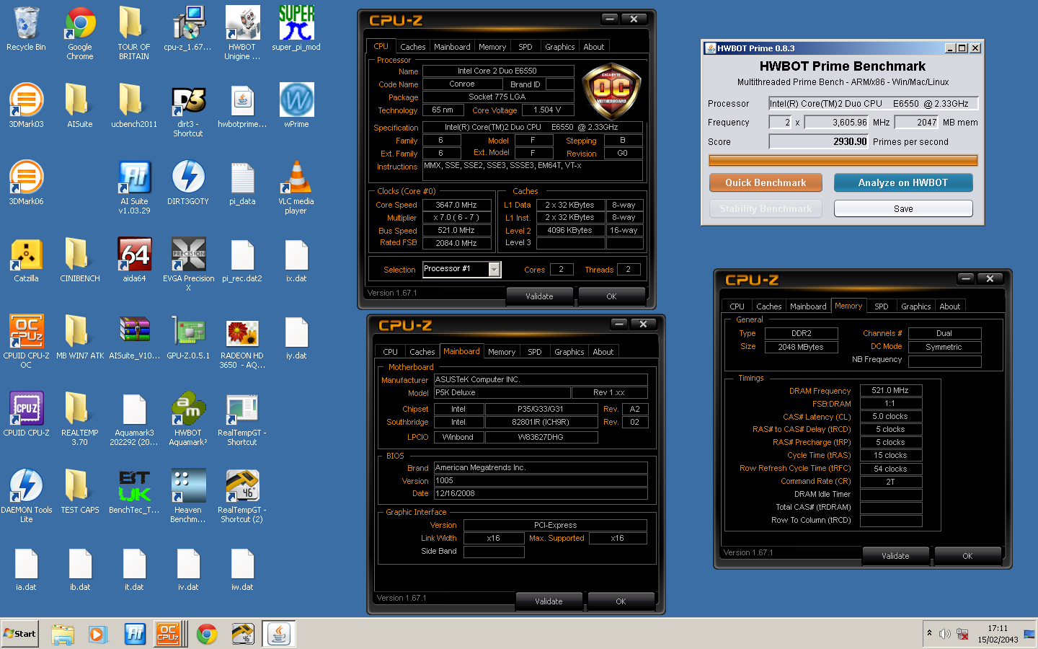The height and width of the screenshot is (649, 1038).
Task: Open About tab in the CPU-Z window showing Mainboard
Action: coord(603,352)
